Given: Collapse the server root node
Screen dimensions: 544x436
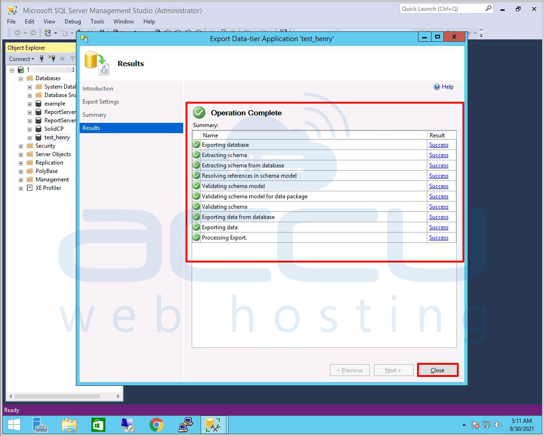Looking at the screenshot, I should 12,70.
